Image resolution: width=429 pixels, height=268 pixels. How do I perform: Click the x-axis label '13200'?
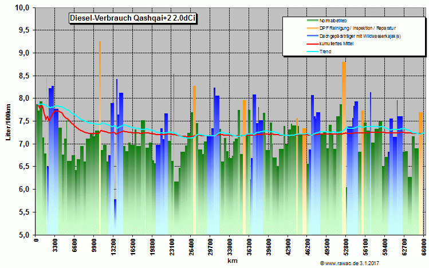113,247
